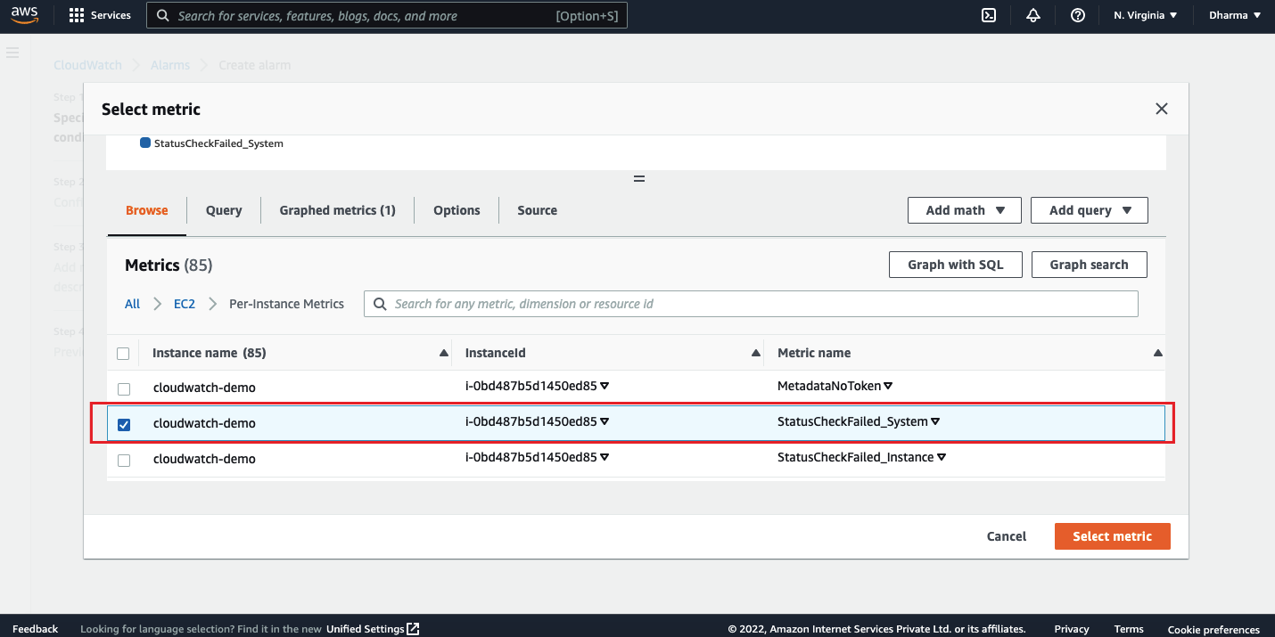
Task: Click the AWS logo home icon
Action: [24, 15]
